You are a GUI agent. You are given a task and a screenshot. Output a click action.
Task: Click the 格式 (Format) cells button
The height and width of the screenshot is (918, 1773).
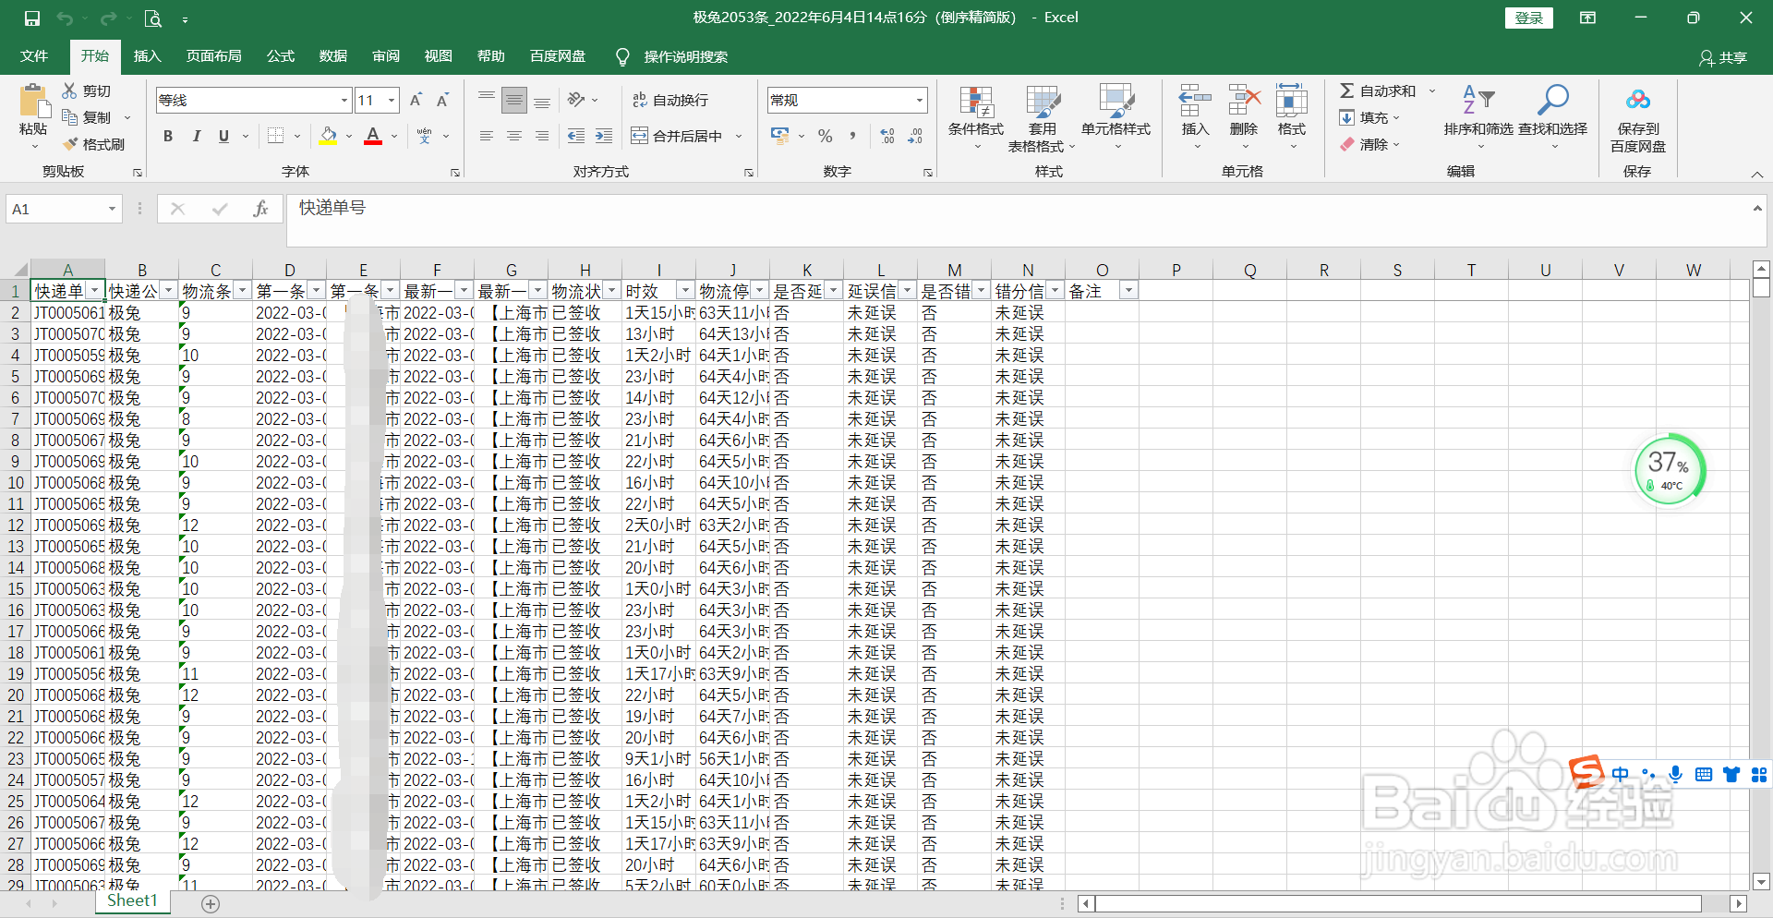point(1292,118)
